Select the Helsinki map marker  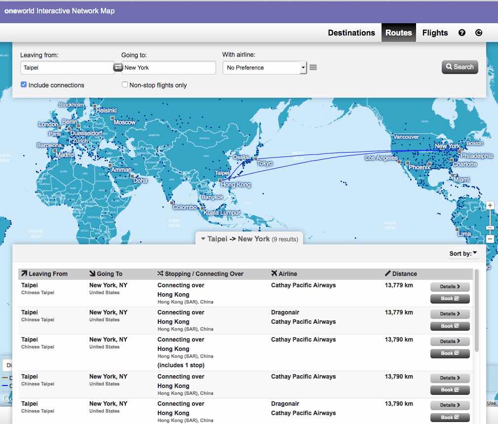[95, 106]
